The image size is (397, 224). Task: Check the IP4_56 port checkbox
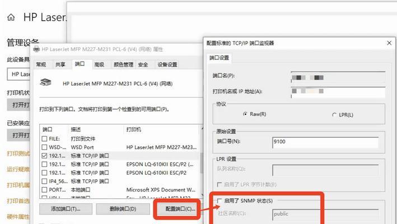tap(44, 181)
